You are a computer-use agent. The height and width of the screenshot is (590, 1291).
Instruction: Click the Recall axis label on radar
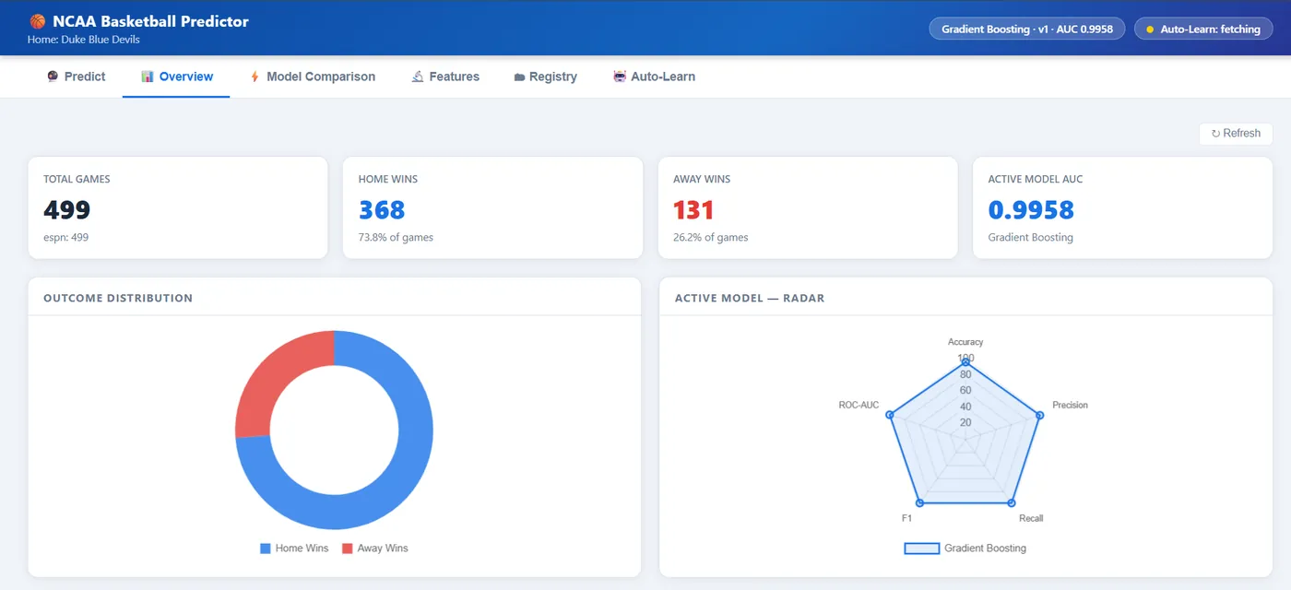tap(1031, 519)
